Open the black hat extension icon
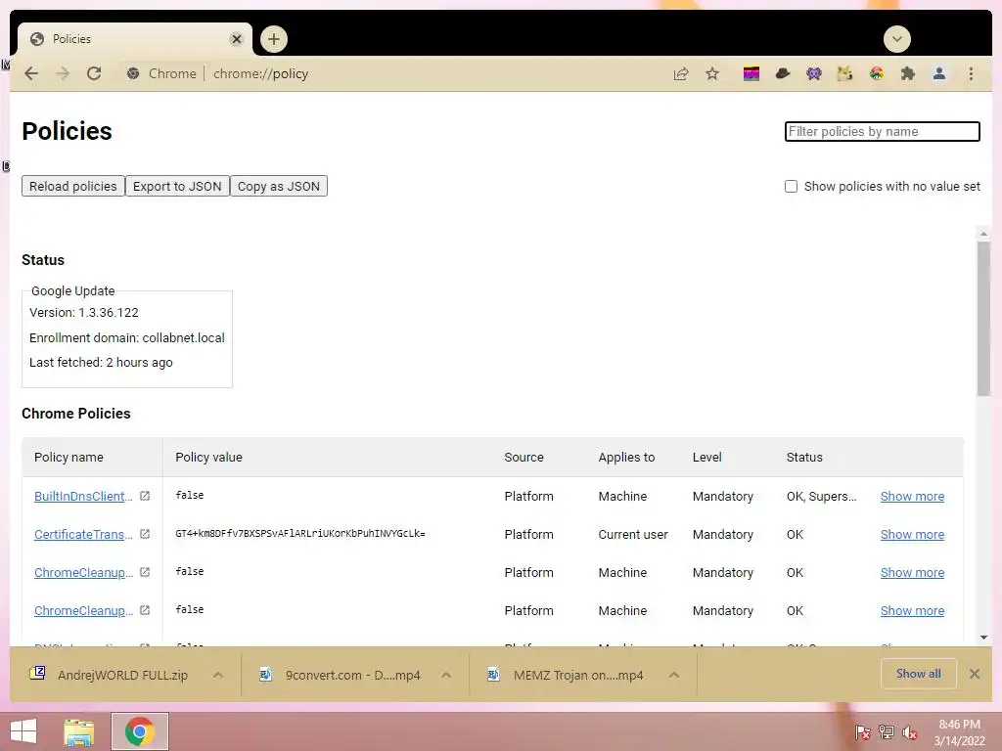The width and height of the screenshot is (1002, 751). (783, 73)
